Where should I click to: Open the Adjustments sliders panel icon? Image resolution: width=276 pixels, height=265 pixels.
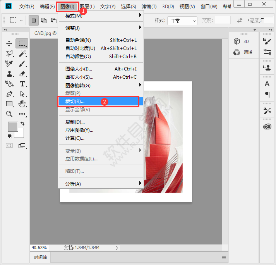[x=267, y=52]
